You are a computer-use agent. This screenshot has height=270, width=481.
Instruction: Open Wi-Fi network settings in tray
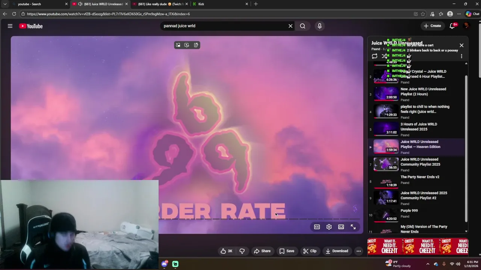coord(452,264)
